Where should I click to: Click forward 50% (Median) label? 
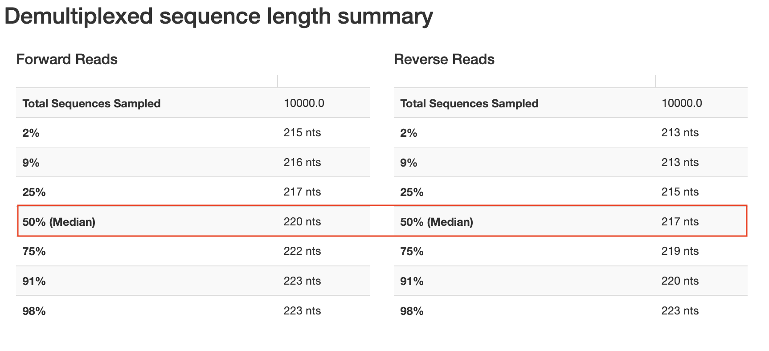coord(59,222)
